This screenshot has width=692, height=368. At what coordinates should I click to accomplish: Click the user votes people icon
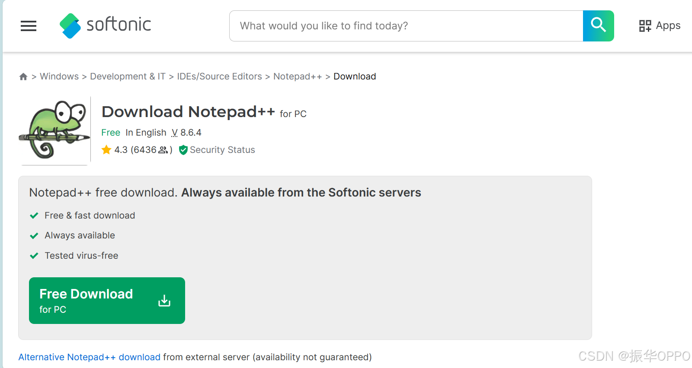[x=163, y=150]
